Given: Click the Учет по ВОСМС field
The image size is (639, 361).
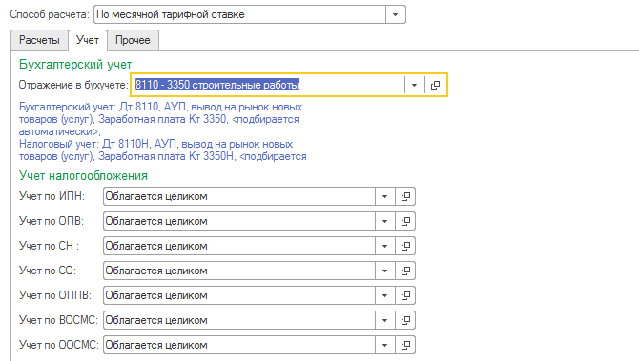Looking at the screenshot, I should pyautogui.click(x=239, y=320).
